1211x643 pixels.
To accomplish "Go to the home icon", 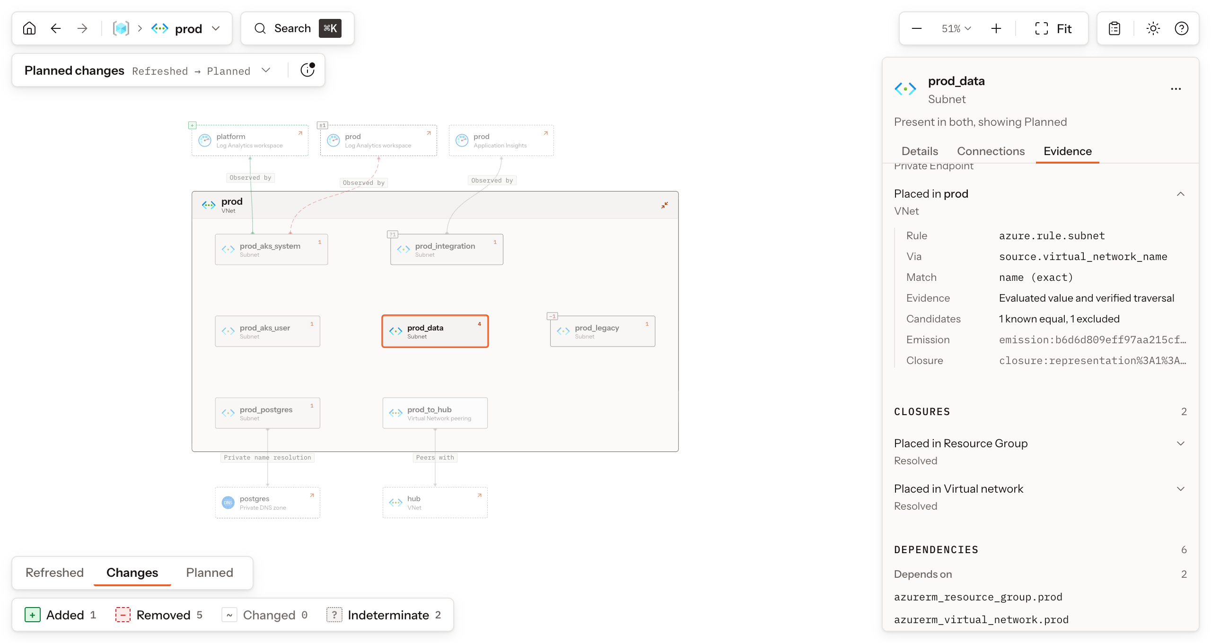I will [x=29, y=28].
